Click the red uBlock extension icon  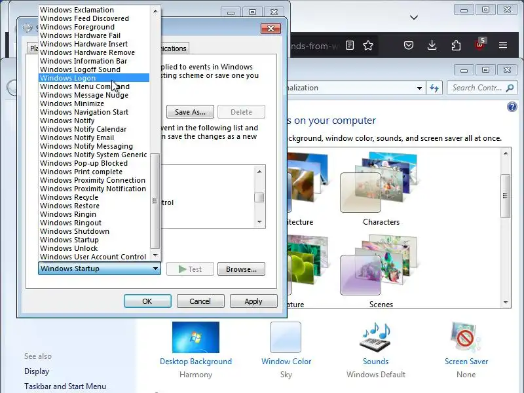coord(479,45)
